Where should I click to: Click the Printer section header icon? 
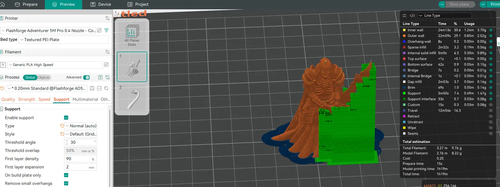pos(2,18)
